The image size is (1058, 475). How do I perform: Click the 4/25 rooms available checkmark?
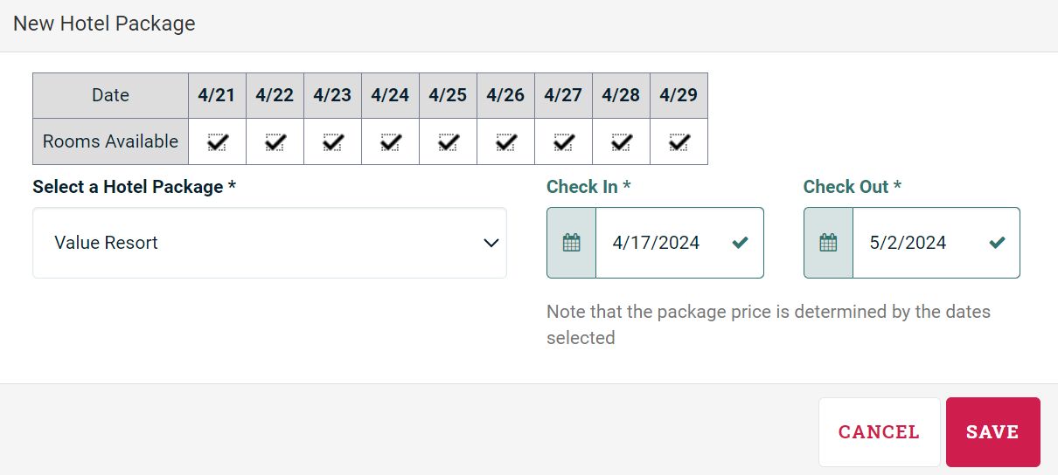449,141
